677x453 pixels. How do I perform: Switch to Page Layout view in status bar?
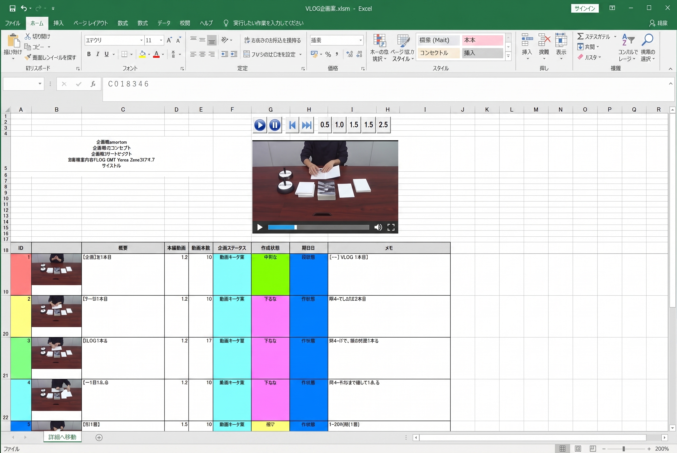coord(578,449)
